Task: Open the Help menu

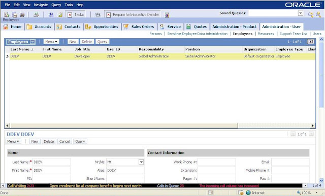Action: coord(80,5)
